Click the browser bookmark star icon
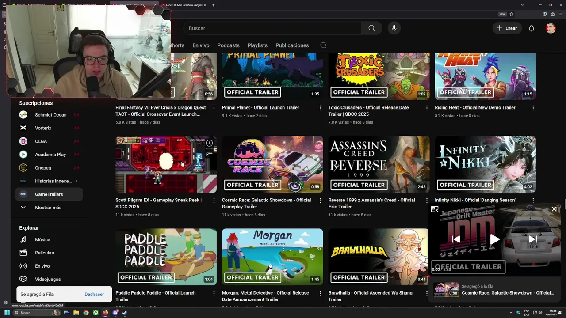566x318 pixels. (x=511, y=14)
